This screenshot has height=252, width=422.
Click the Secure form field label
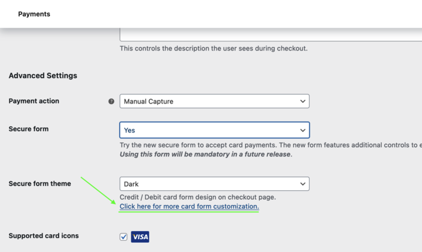click(28, 129)
